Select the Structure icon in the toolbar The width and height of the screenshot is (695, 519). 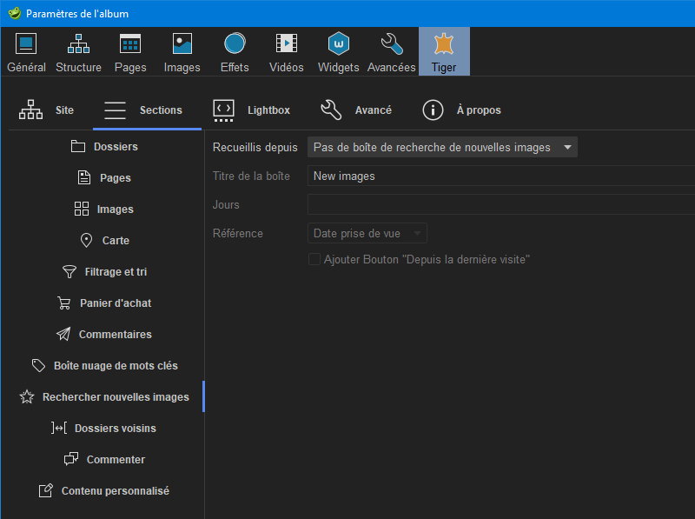pyautogui.click(x=78, y=50)
